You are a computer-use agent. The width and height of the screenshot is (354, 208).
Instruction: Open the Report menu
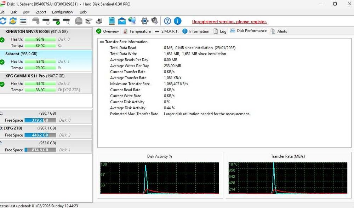click(x=41, y=12)
